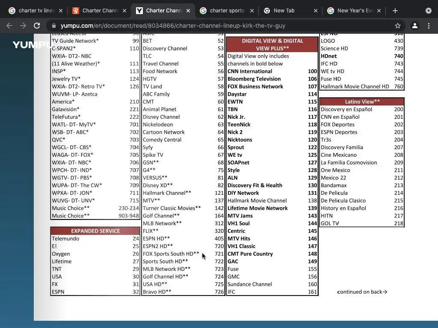Go forward with the browser forward arrow

coord(23,26)
